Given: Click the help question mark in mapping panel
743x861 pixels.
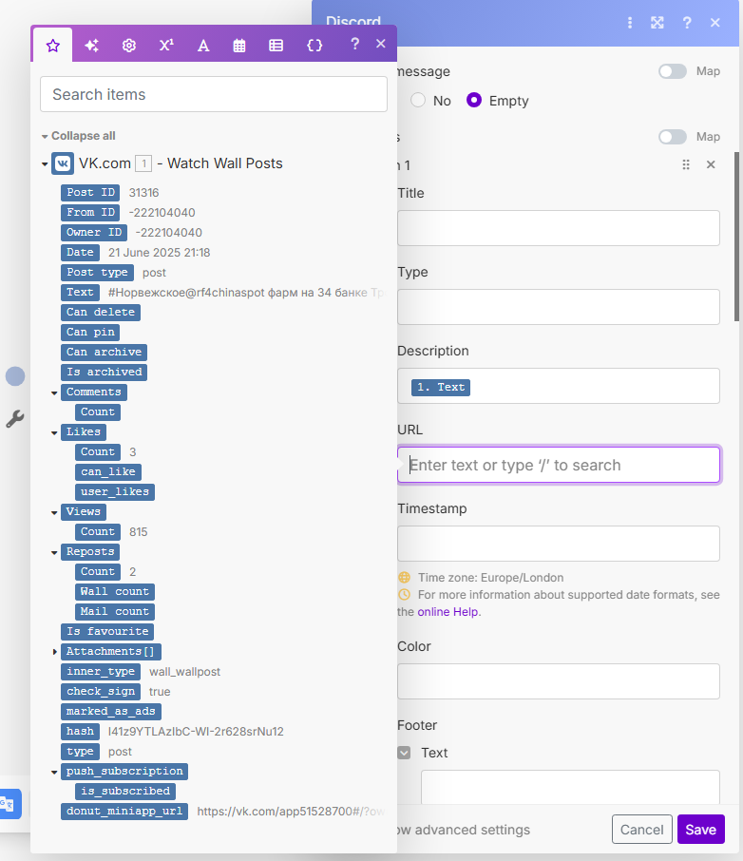Looking at the screenshot, I should 354,44.
